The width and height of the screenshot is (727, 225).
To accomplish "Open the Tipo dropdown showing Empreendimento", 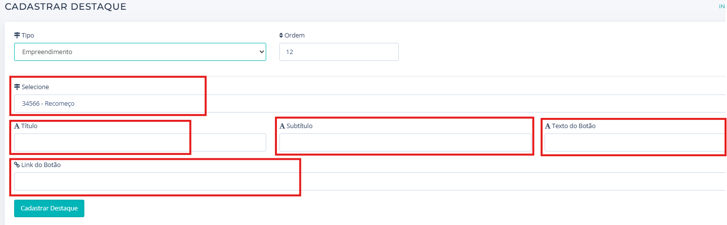I will click(140, 52).
